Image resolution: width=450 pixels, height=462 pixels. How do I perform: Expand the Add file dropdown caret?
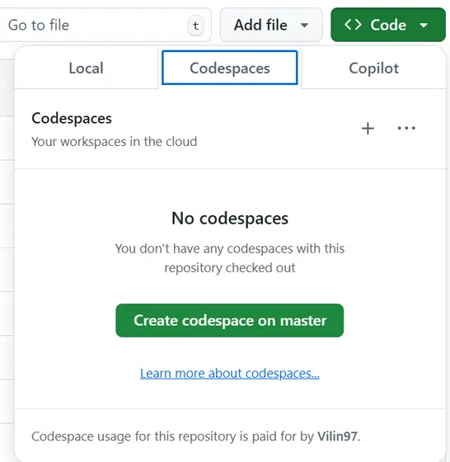coord(305,26)
